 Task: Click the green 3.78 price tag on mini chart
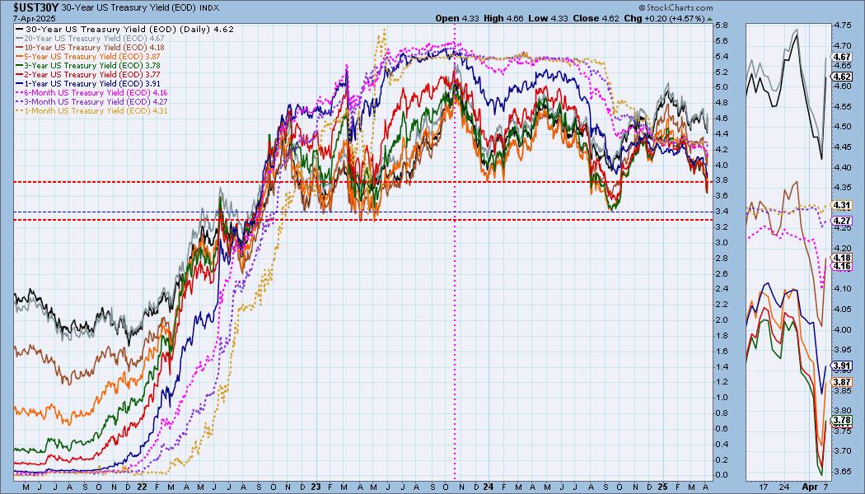[843, 420]
